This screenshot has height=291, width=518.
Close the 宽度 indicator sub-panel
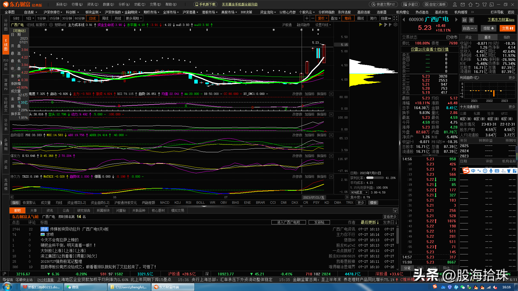tap(331, 94)
